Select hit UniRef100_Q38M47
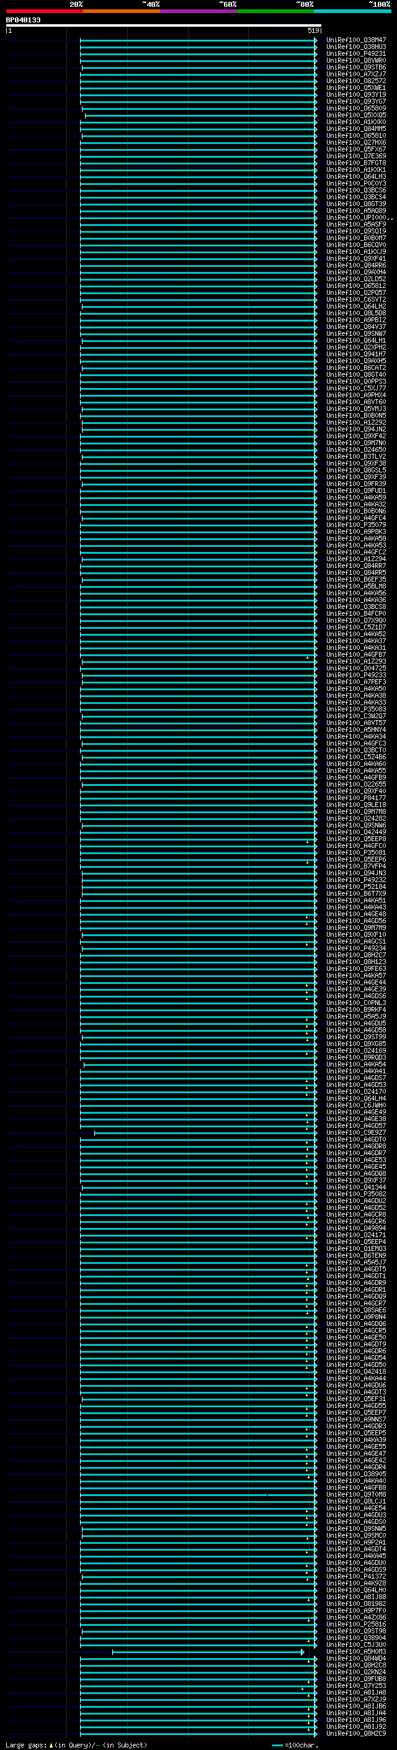 tap(356, 40)
